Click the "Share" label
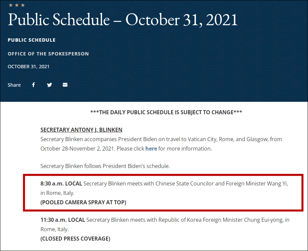 click(14, 85)
